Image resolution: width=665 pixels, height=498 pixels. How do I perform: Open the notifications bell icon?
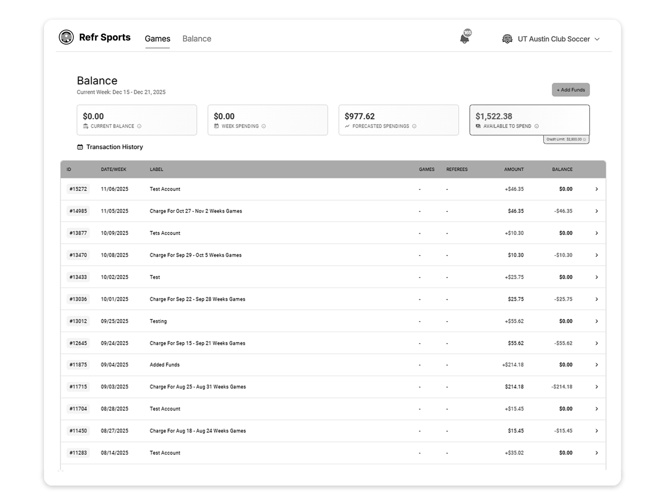[x=464, y=39]
